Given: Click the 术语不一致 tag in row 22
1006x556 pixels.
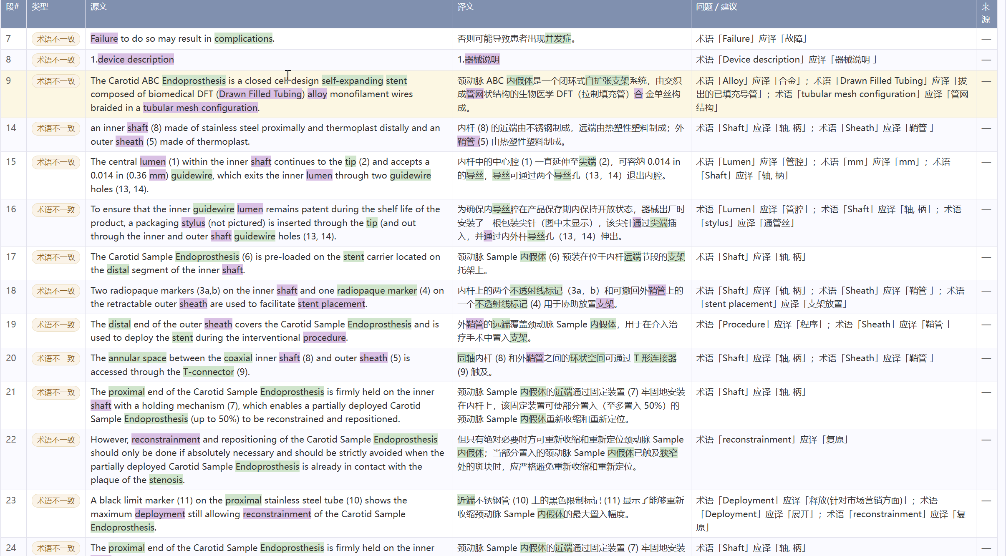Looking at the screenshot, I should [55, 440].
